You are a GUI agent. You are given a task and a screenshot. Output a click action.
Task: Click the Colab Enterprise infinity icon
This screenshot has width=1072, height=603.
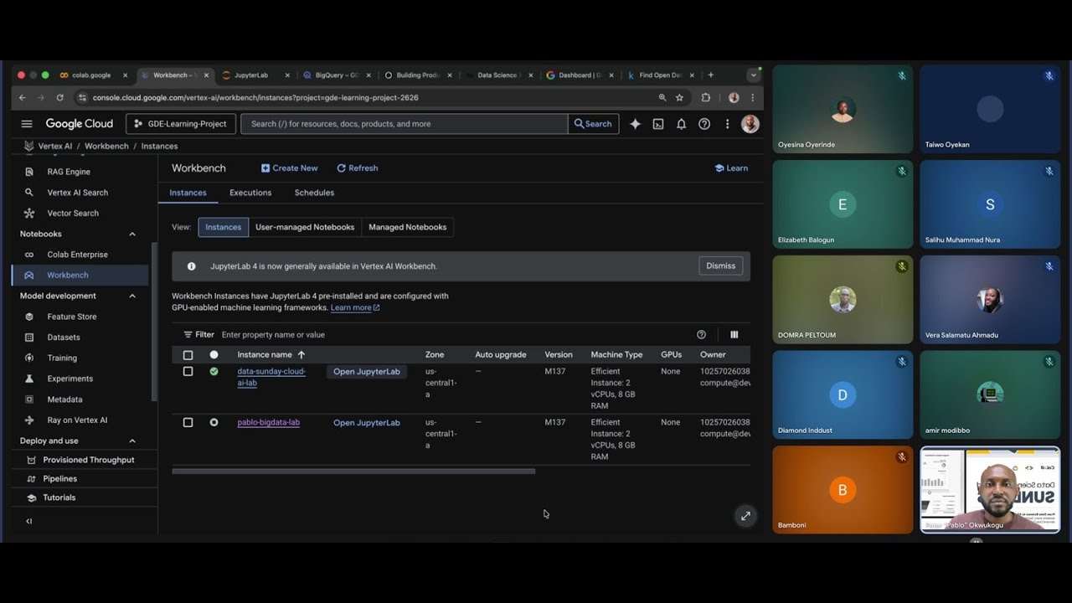(29, 255)
